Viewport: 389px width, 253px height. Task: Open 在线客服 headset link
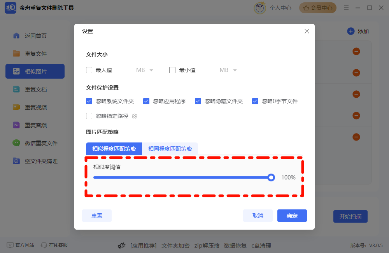tap(54, 245)
